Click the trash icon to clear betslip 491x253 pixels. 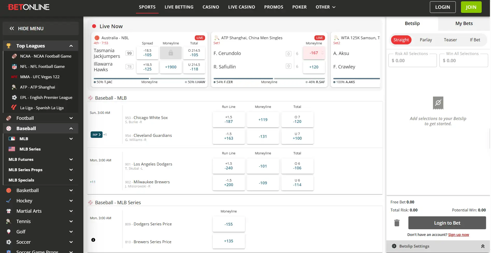point(397,223)
